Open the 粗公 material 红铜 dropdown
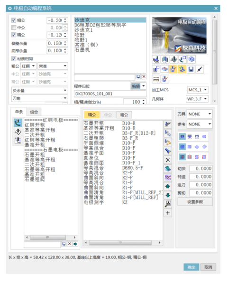 (x=28, y=66)
